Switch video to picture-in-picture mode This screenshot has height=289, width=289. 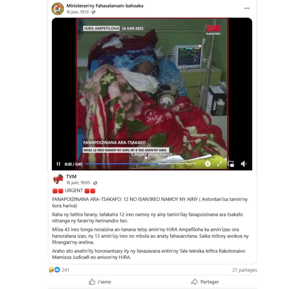231,164
